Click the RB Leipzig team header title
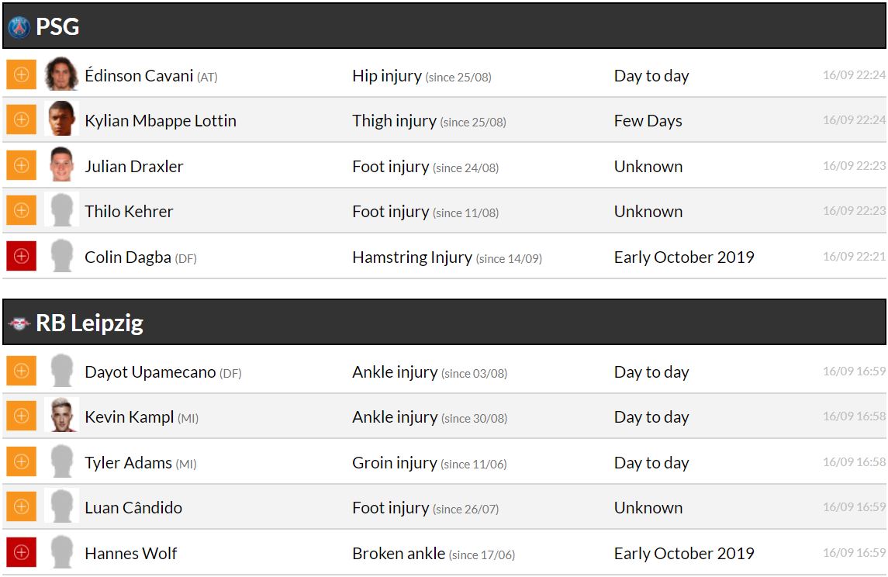The height and width of the screenshot is (577, 888). pos(89,323)
